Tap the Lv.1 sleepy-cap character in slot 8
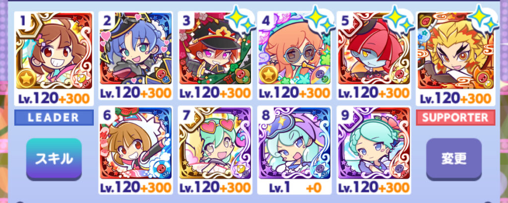Image resolution: width=508 pixels, height=203 pixels. coord(294,143)
